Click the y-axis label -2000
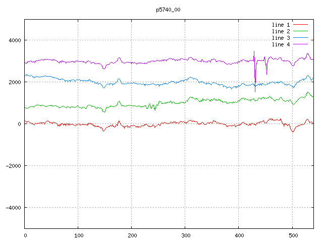This screenshot has height=242, width=323. click(14, 166)
